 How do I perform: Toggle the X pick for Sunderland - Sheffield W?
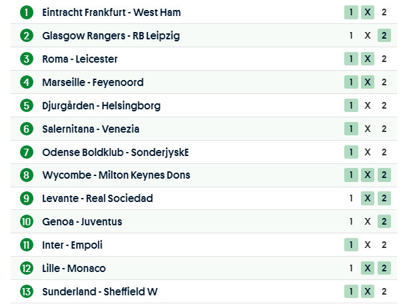click(368, 291)
